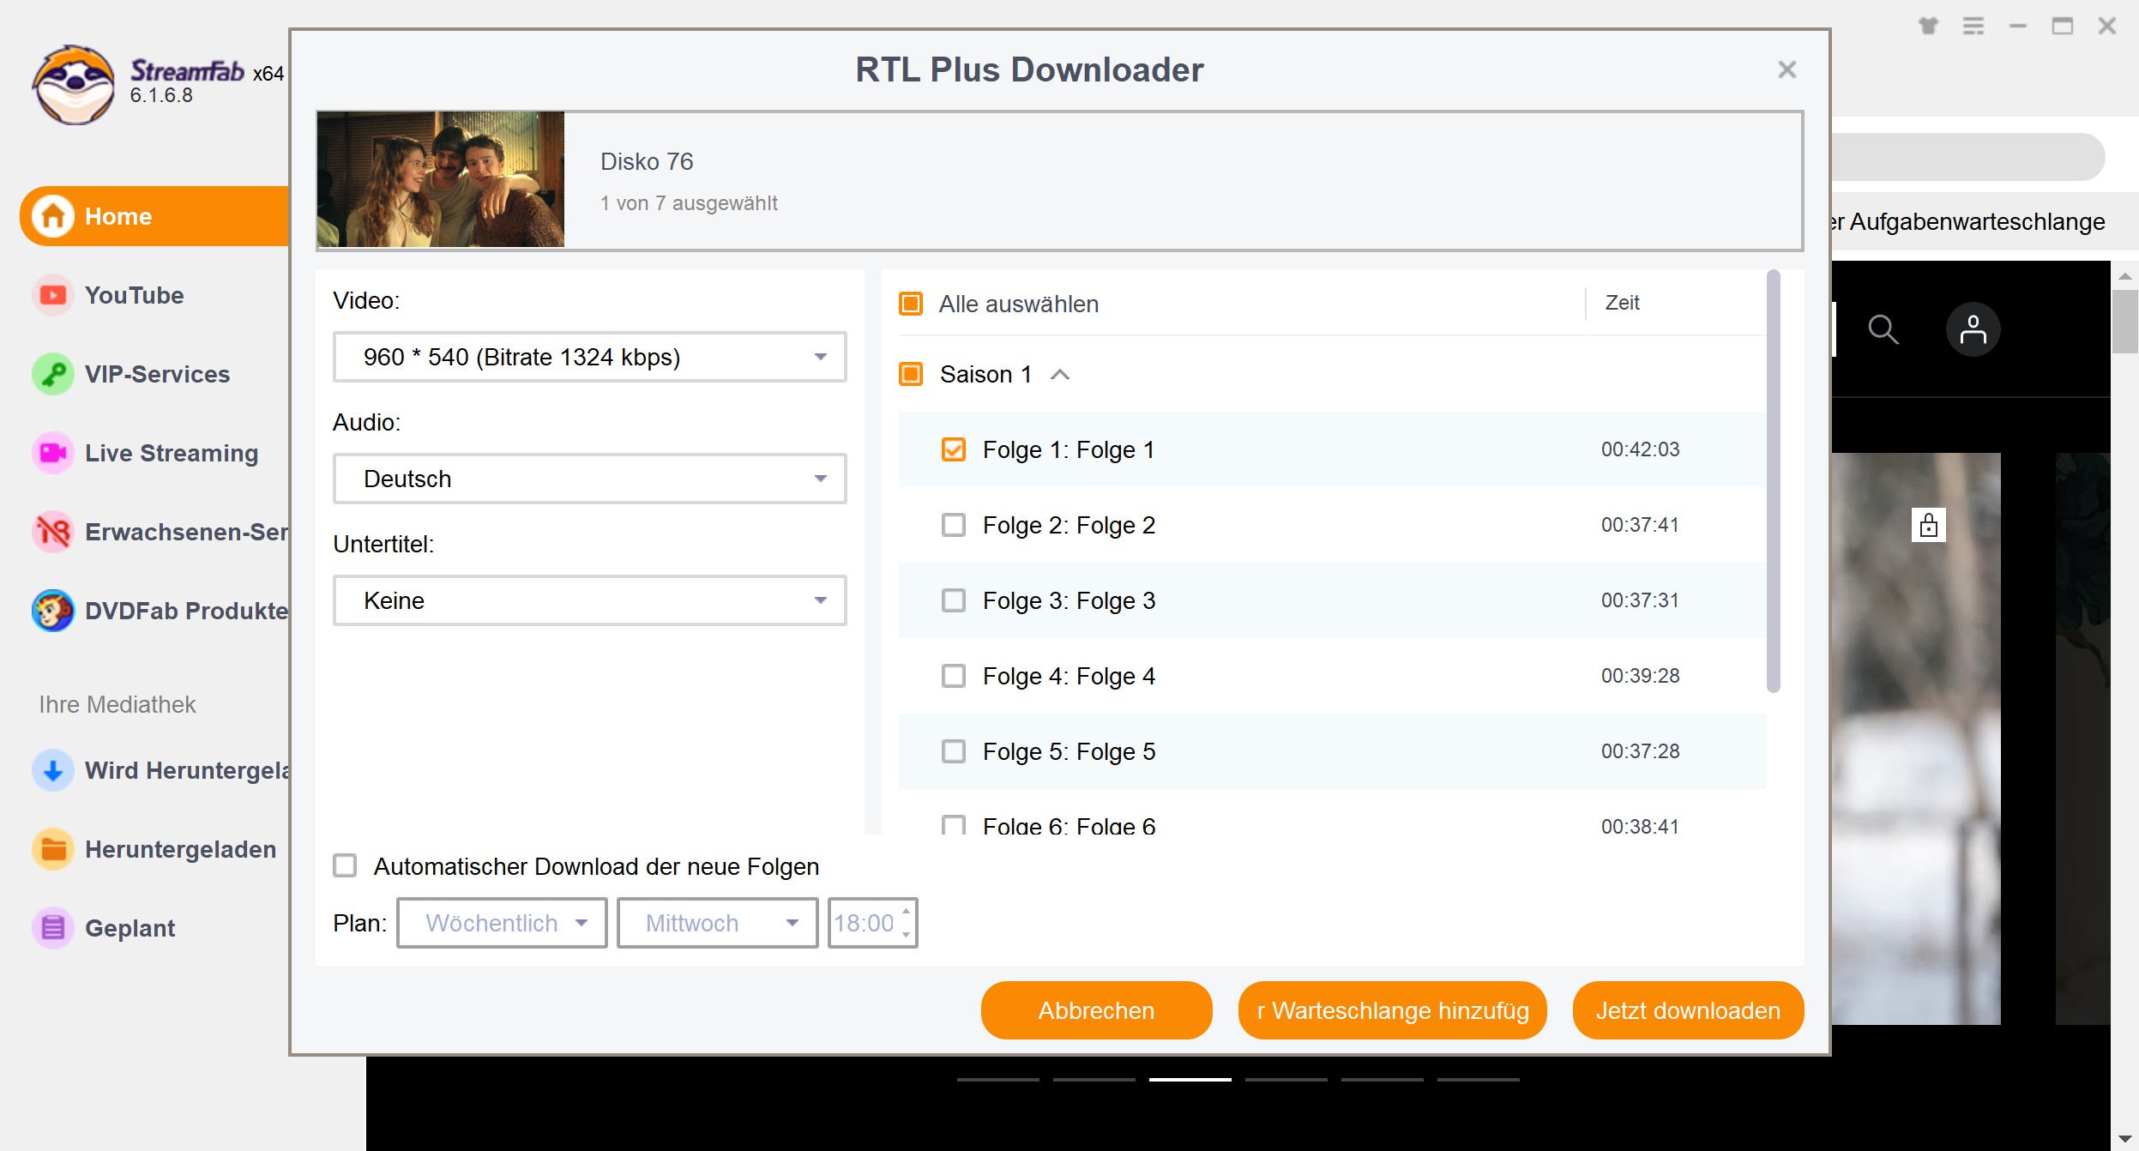Click the orange Home house icon
The image size is (2139, 1151).
tap(53, 216)
